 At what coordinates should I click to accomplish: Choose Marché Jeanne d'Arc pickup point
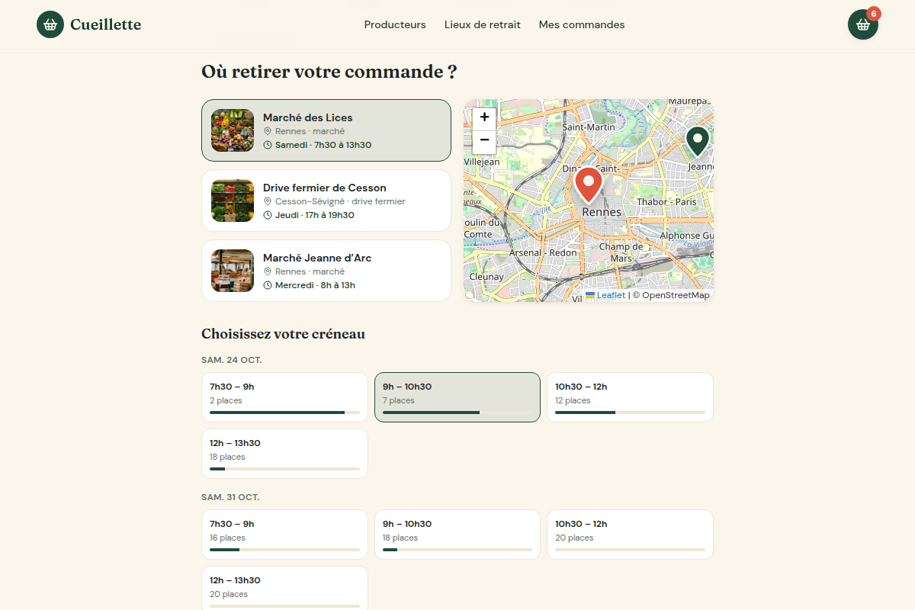[x=326, y=271]
